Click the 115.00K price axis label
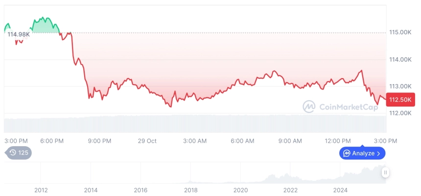421x196 pixels. [400, 32]
